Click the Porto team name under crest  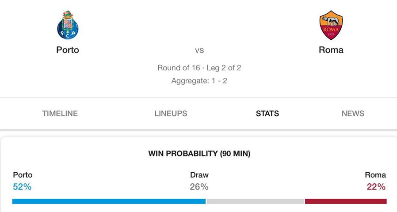point(68,50)
